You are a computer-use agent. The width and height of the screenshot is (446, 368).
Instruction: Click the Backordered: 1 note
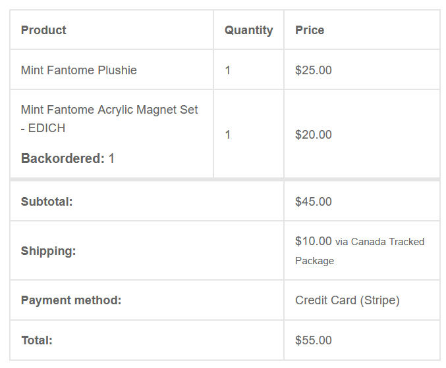pos(68,158)
